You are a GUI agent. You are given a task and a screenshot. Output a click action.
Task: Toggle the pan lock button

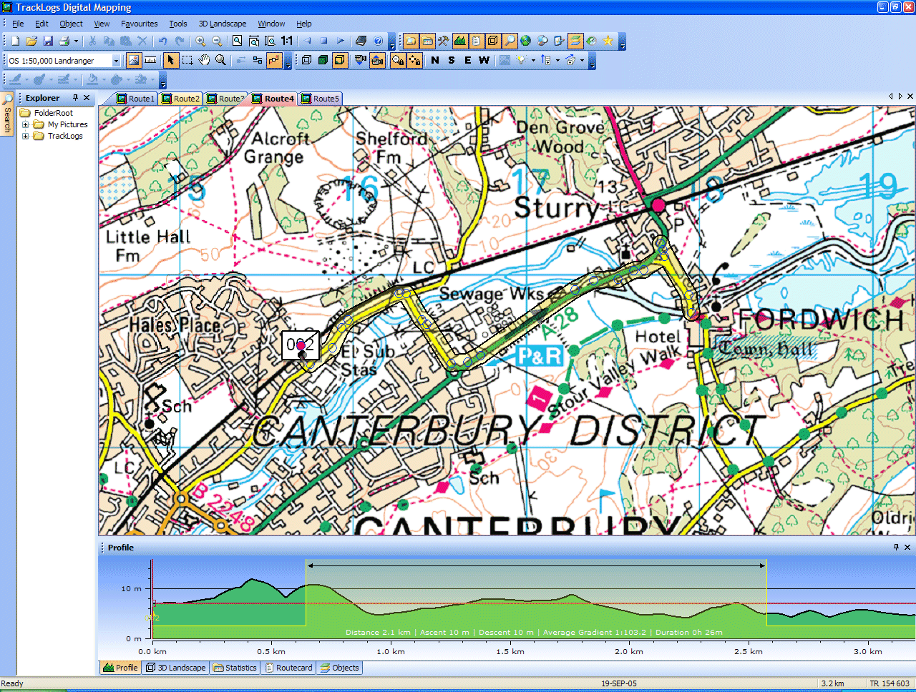click(414, 60)
